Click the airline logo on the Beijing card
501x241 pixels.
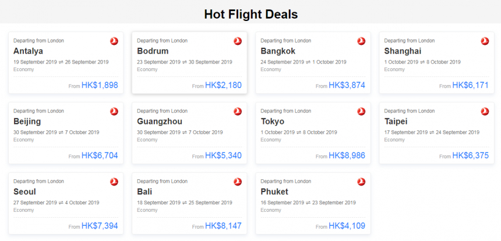coord(114,111)
